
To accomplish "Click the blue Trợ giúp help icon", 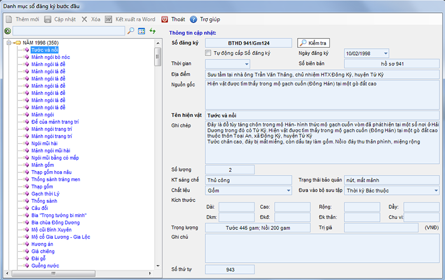I will (x=193, y=19).
